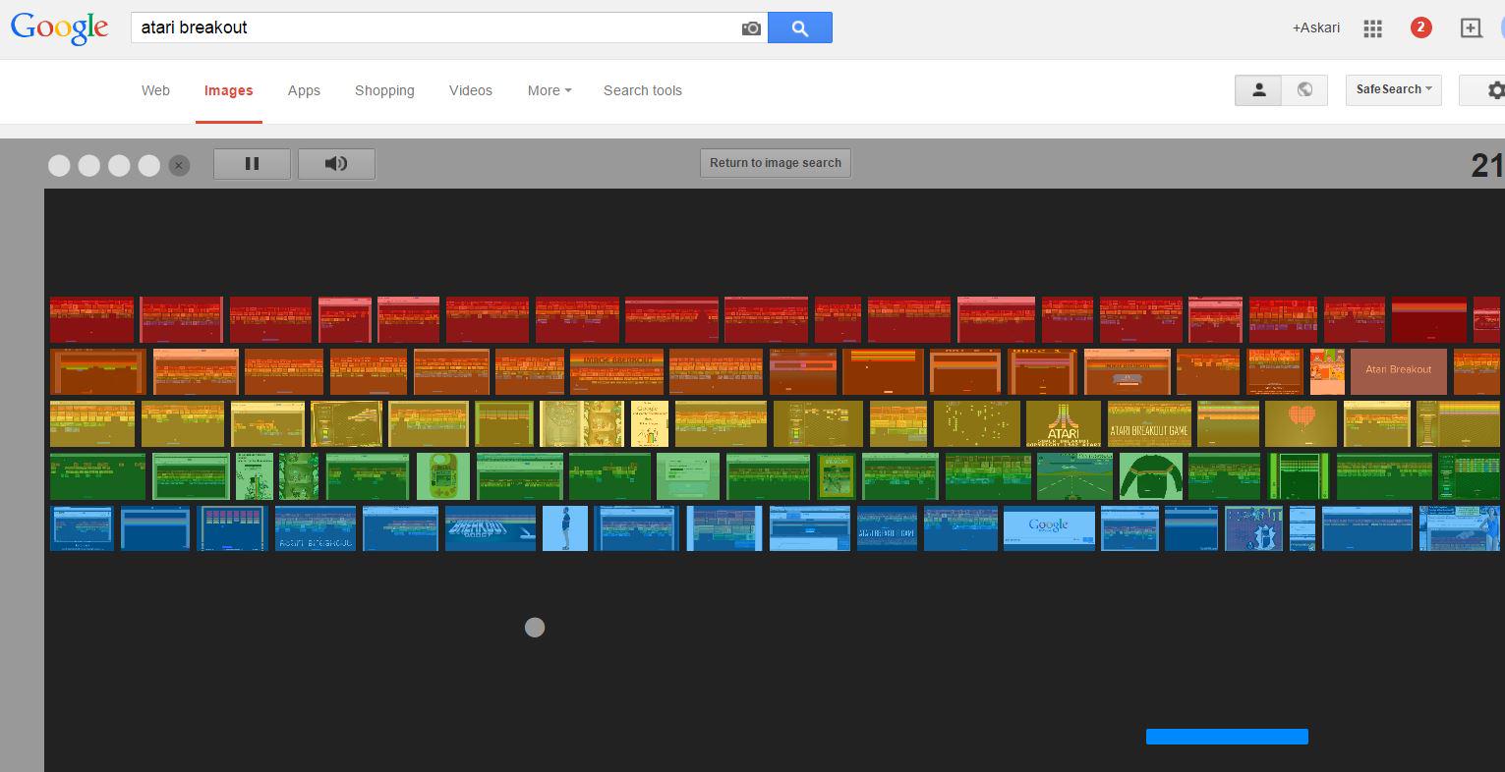Click the 'ATARI BREAKOUT GAME' yellow tile
This screenshot has height=772, width=1505.
(1149, 424)
